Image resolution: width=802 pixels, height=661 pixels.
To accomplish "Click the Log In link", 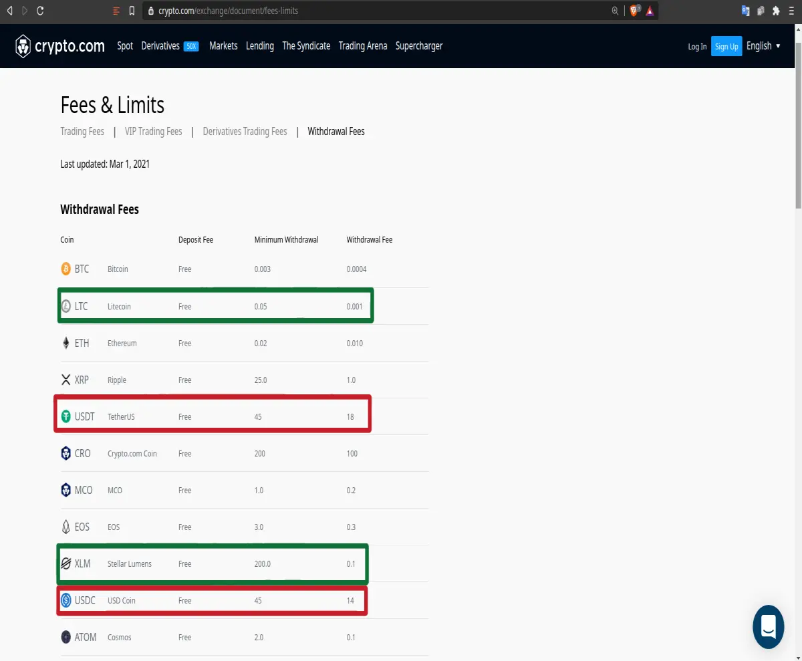I will coord(697,46).
